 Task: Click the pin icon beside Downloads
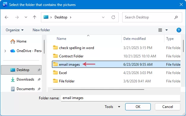[39, 79]
